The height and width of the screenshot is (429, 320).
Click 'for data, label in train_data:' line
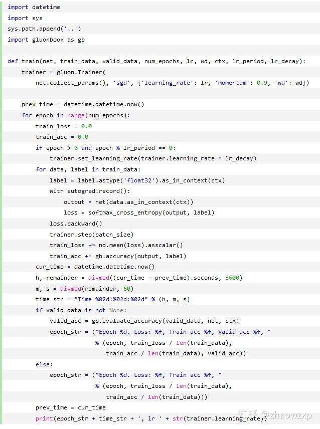(88, 169)
